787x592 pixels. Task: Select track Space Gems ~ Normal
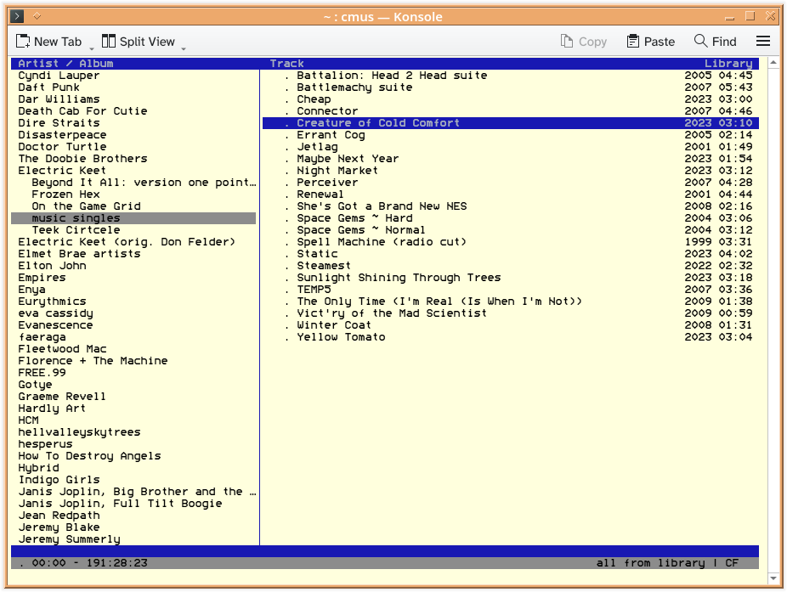511,230
